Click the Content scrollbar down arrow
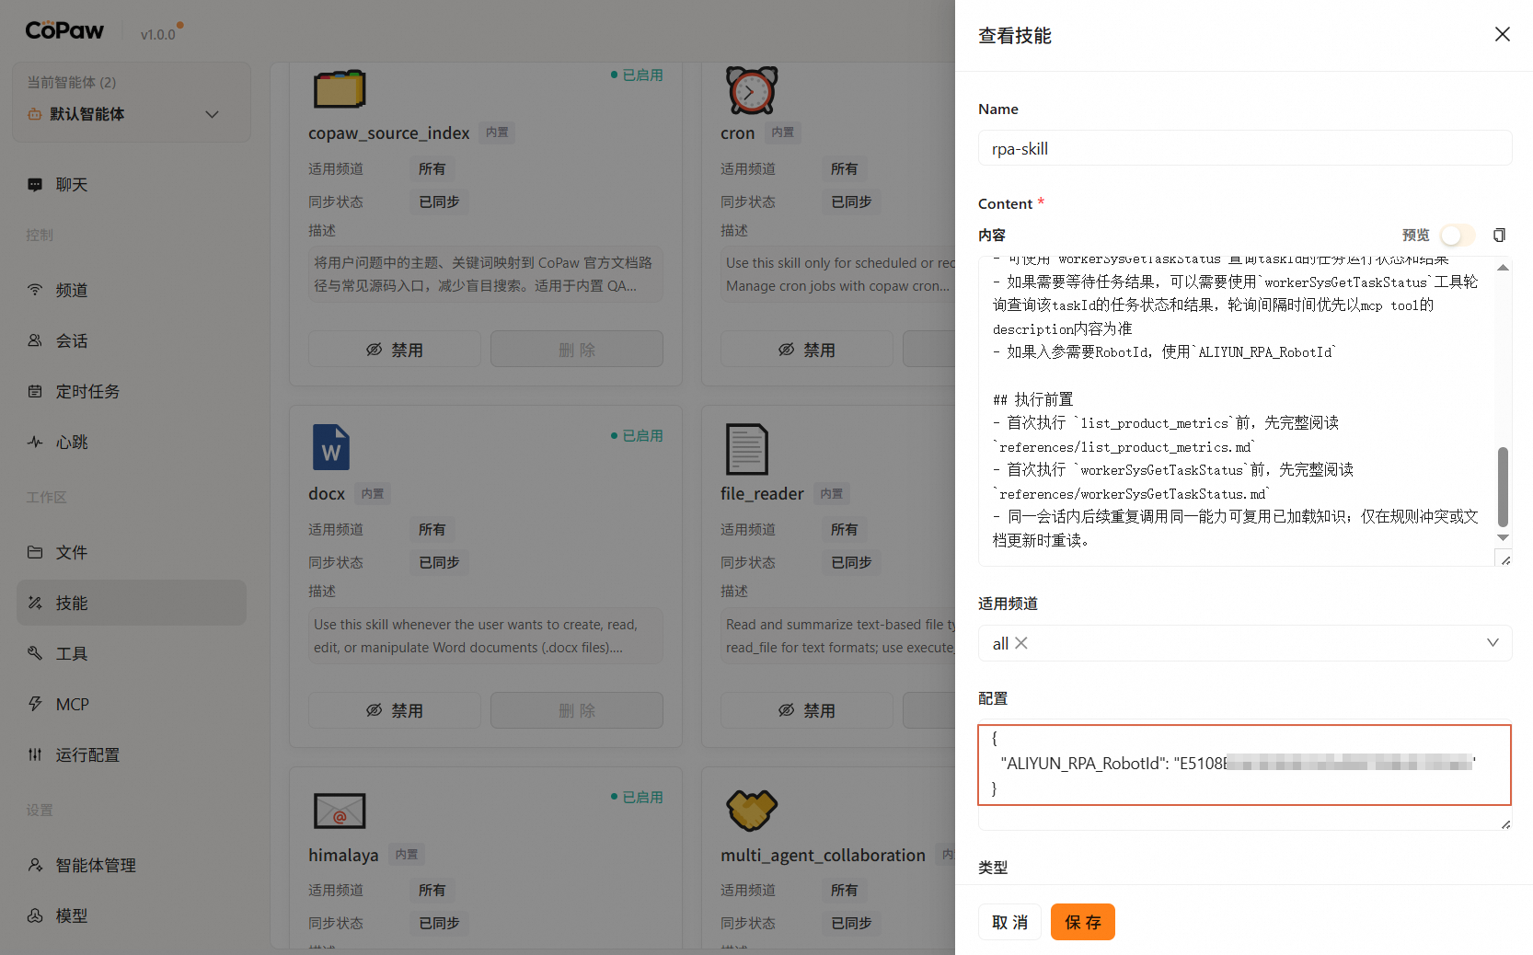1533x955 pixels. coord(1503,537)
